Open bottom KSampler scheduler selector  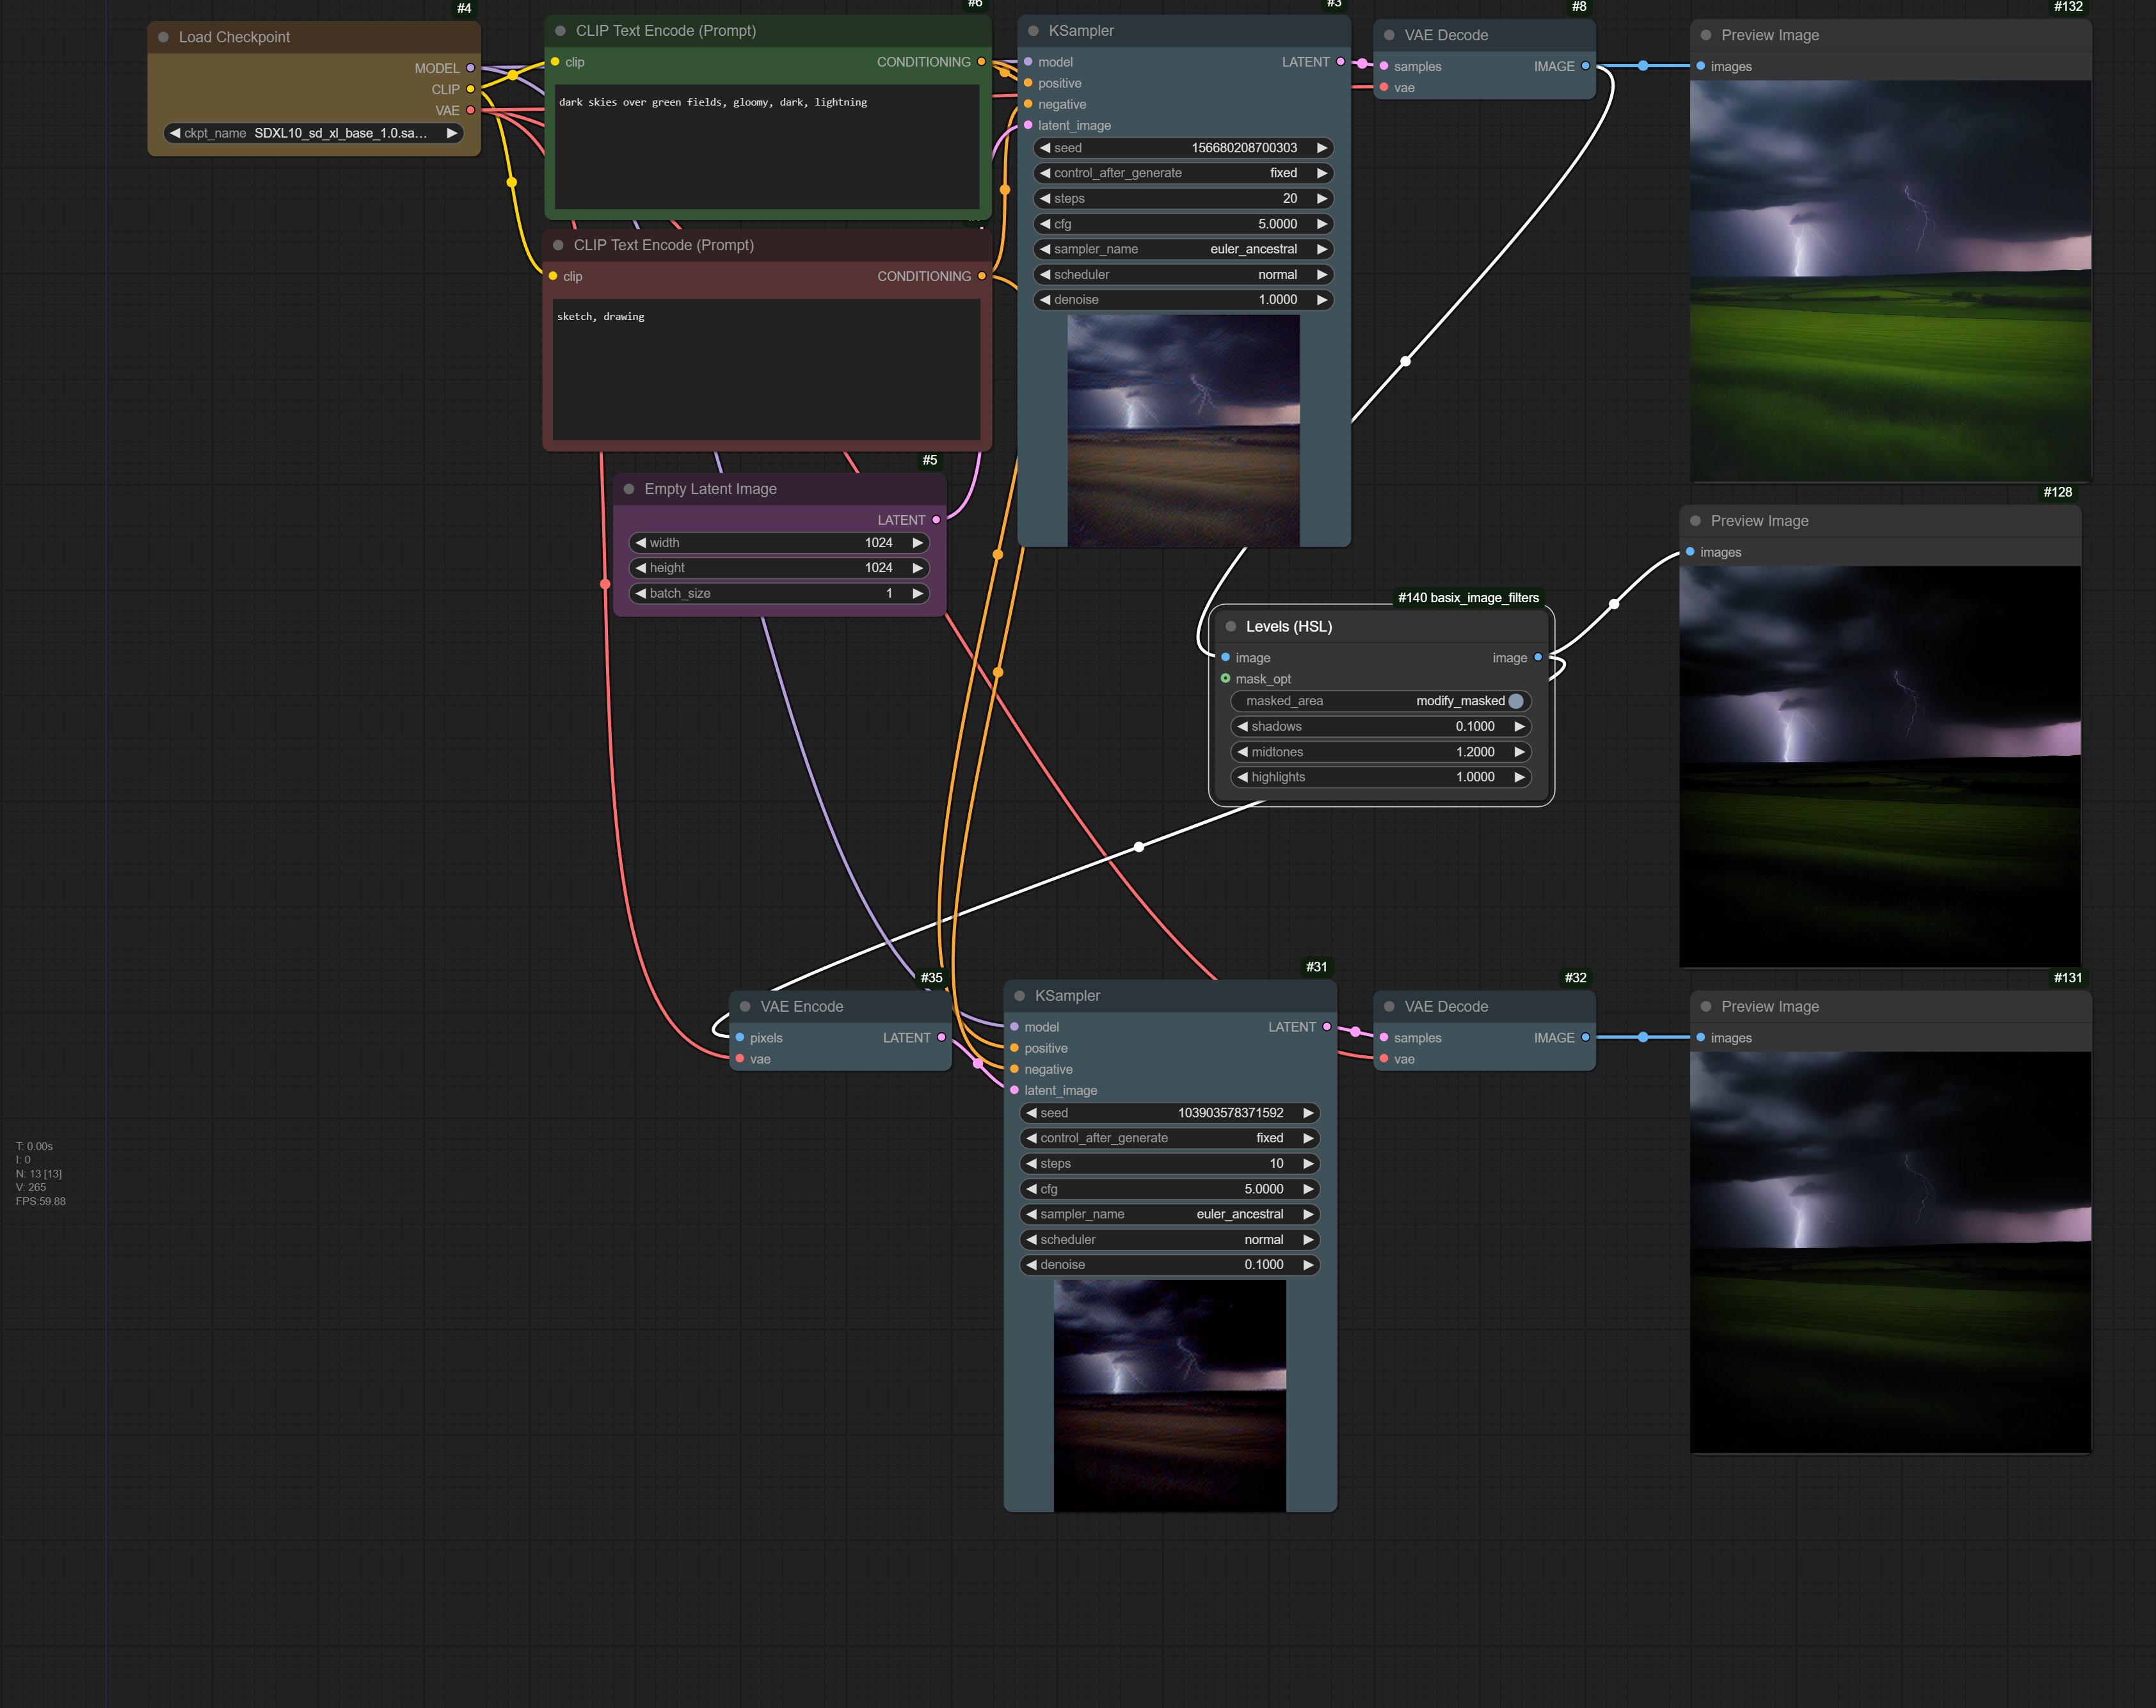pos(1169,1239)
